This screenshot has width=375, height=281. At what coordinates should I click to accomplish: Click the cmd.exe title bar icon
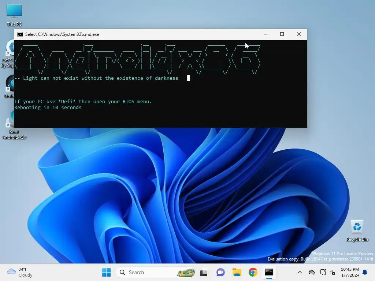click(20, 34)
